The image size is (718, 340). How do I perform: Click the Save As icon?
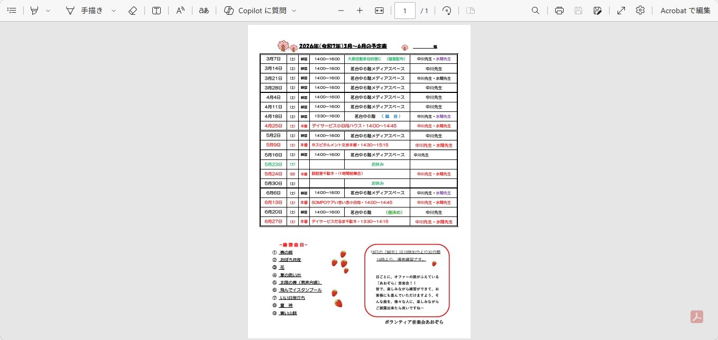pos(597,11)
